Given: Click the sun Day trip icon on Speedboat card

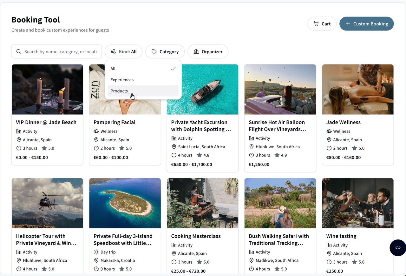Looking at the screenshot, I should (x=96, y=252).
